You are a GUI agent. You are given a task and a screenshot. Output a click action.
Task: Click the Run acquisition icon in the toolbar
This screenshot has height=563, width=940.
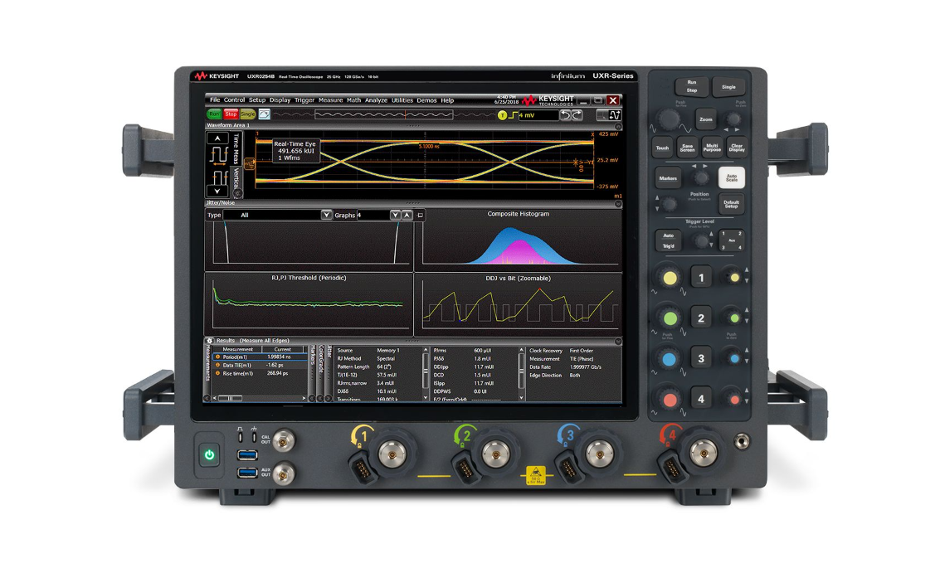[214, 114]
